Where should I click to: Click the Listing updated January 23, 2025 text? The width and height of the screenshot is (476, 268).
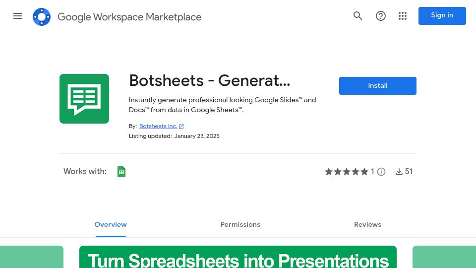pos(174,136)
